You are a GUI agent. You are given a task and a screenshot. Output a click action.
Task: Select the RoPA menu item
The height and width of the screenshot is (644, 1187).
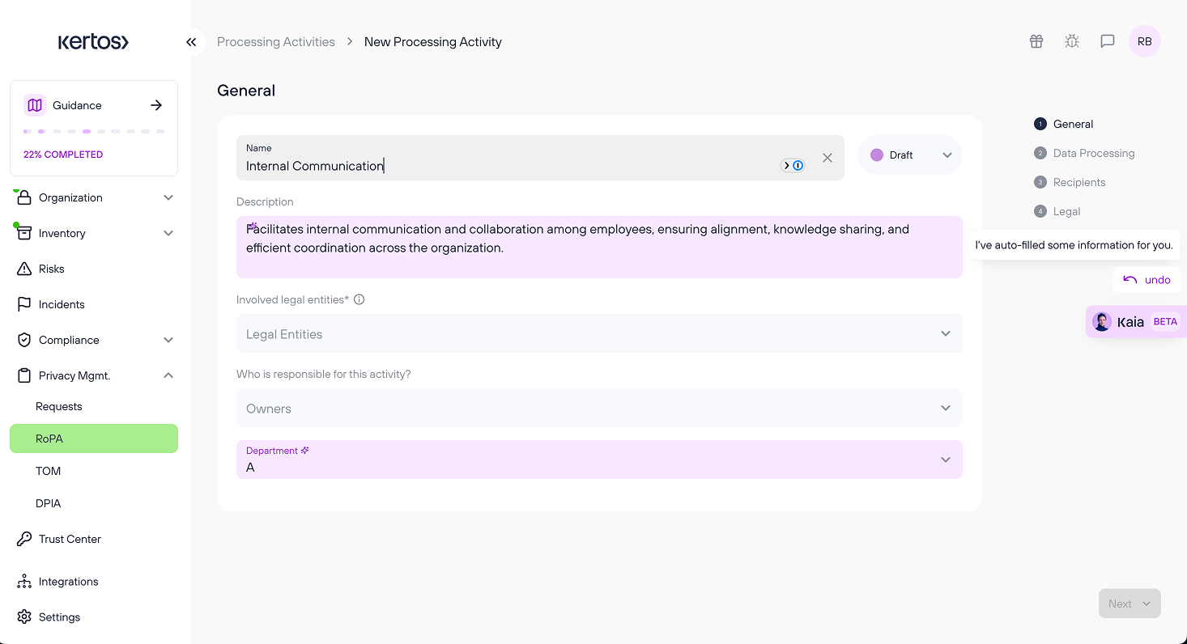click(94, 439)
